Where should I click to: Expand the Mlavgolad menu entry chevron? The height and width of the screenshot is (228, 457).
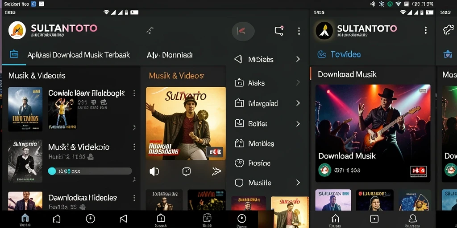pyautogui.click(x=298, y=103)
